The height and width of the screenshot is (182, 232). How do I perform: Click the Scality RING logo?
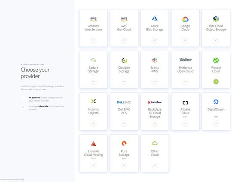pyautogui.click(x=155, y=60)
